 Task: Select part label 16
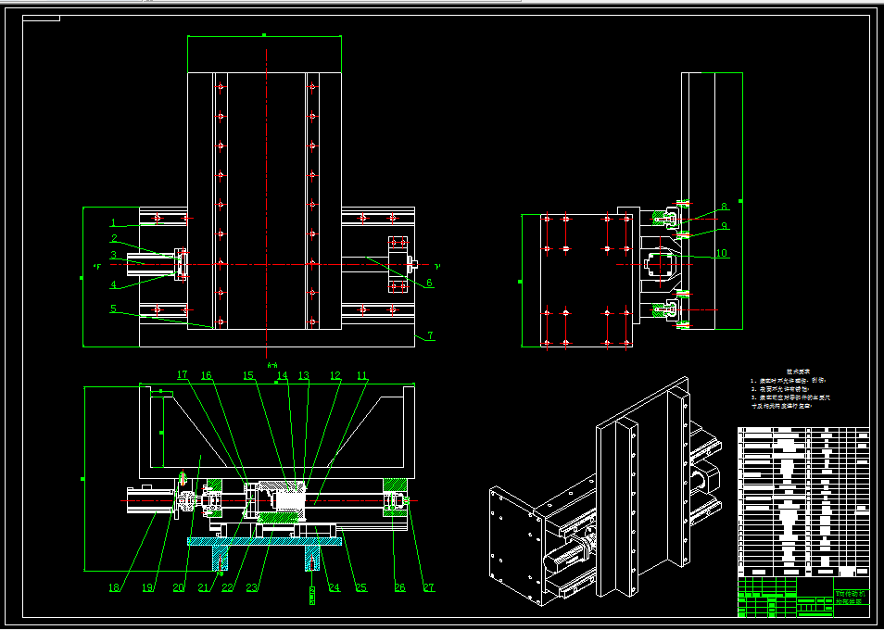pyautogui.click(x=207, y=374)
